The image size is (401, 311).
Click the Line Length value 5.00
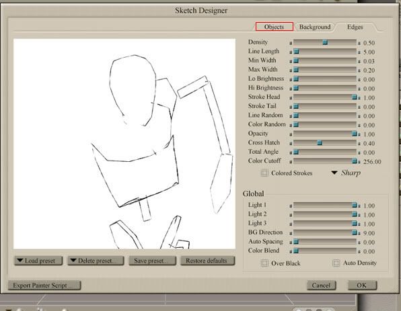point(369,52)
